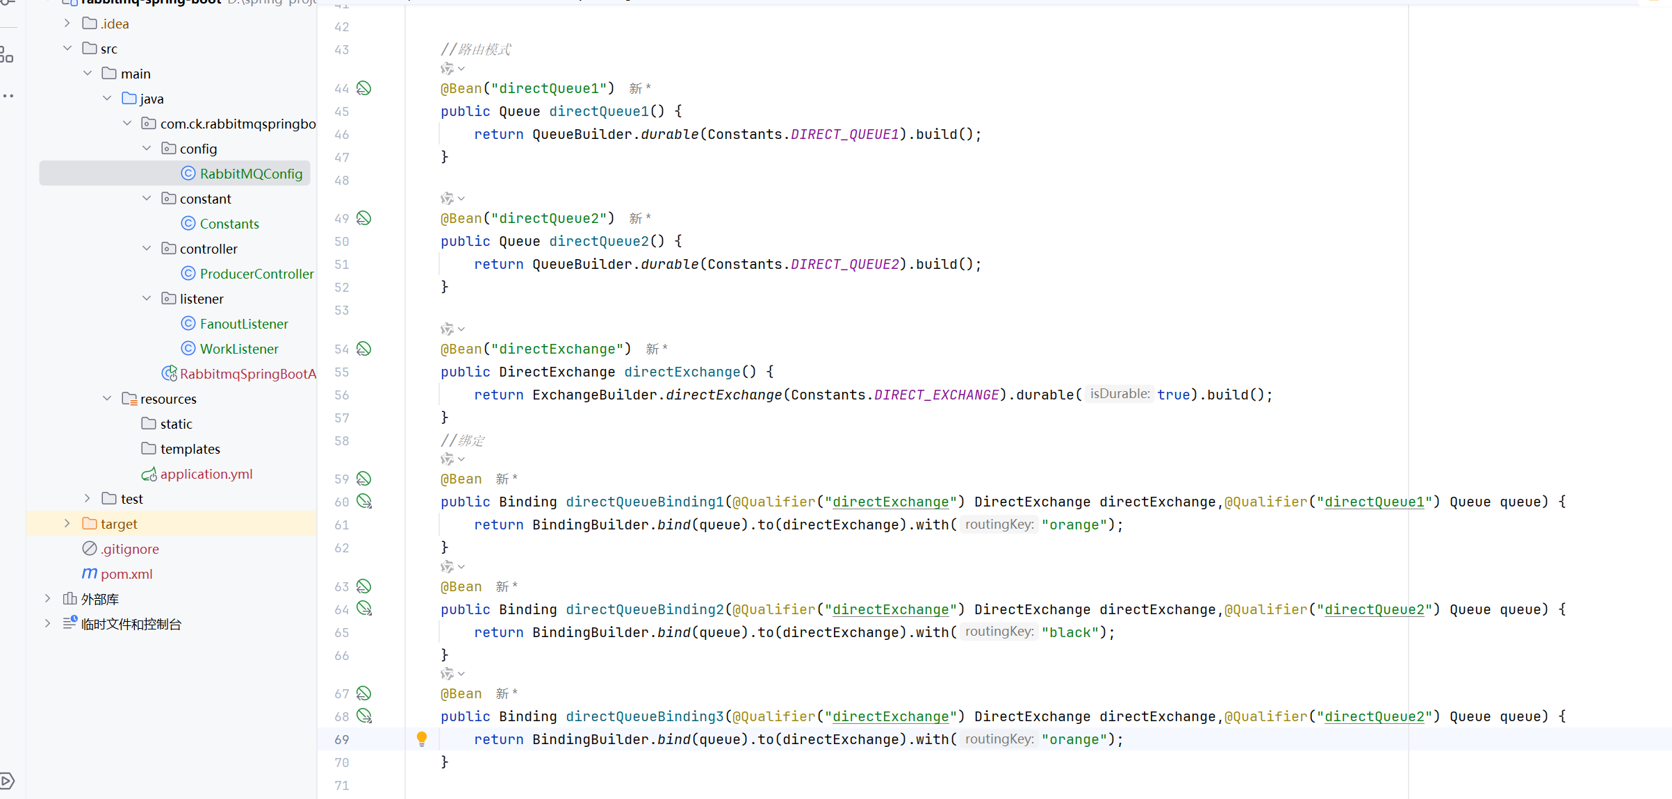Open pom.xml from the project tree
1672x799 pixels.
pos(126,574)
